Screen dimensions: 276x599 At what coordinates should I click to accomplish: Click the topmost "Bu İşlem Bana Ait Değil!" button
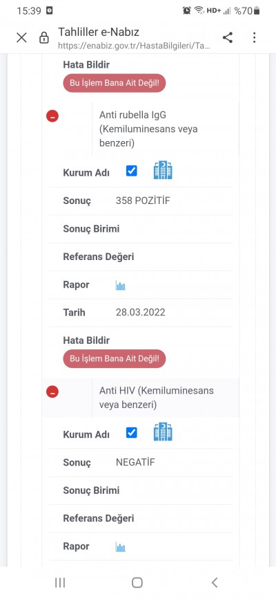115,83
